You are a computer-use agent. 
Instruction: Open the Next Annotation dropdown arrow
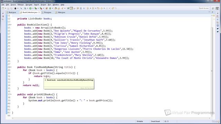90,8
